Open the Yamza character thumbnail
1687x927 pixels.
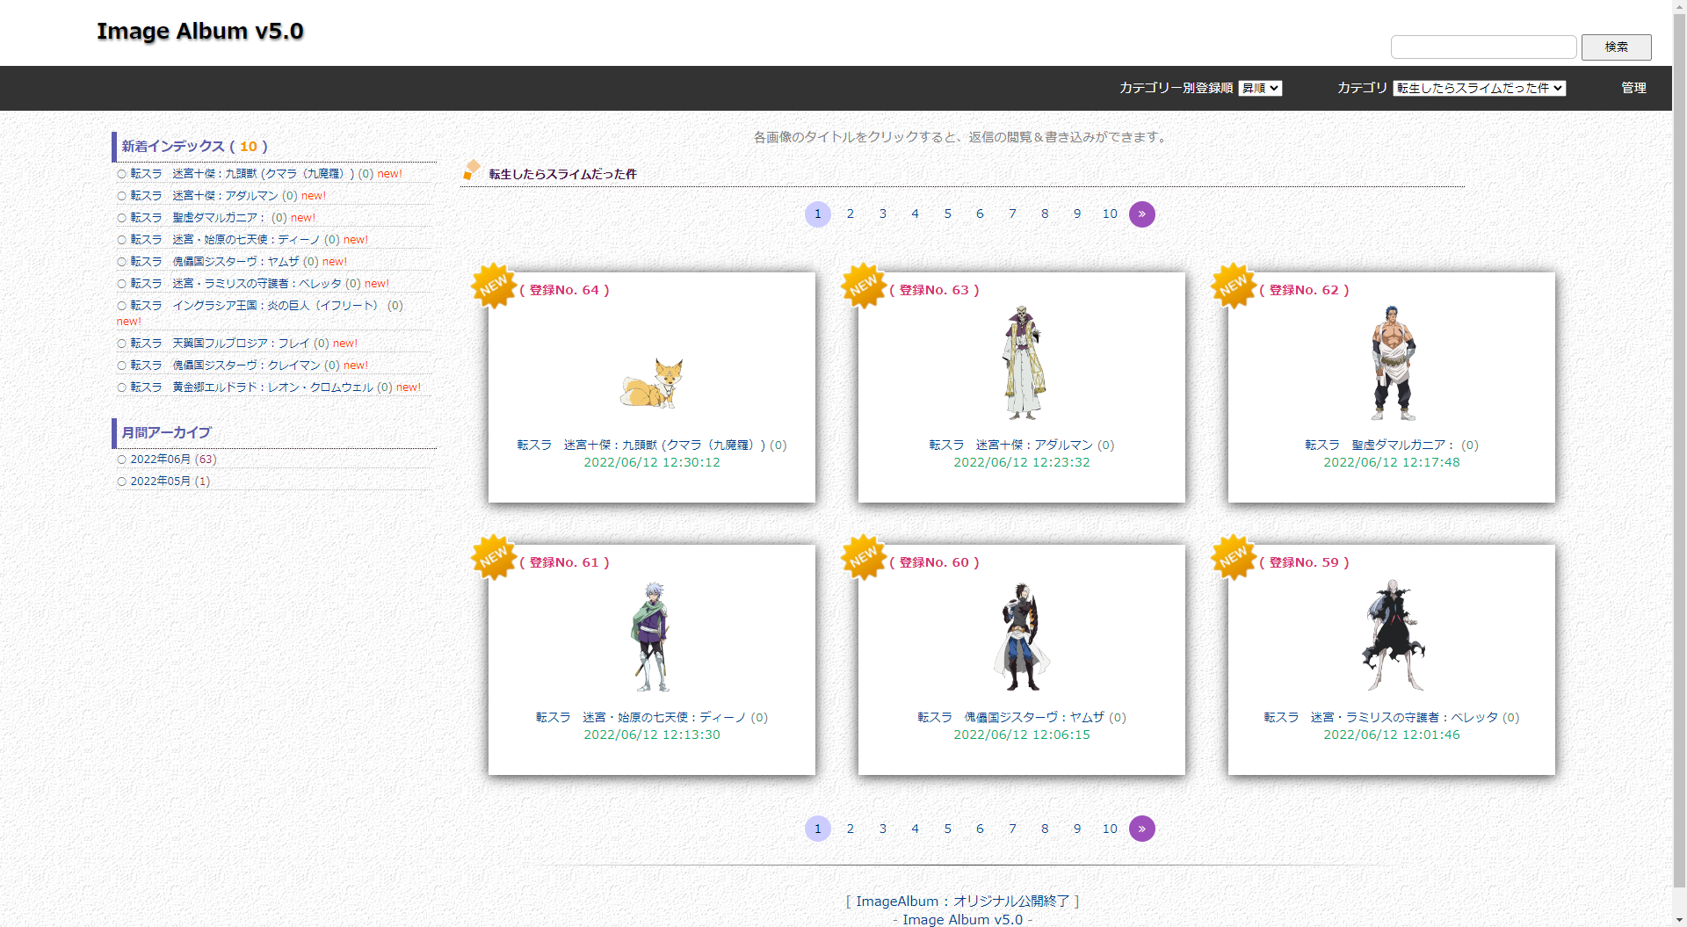[1022, 635]
